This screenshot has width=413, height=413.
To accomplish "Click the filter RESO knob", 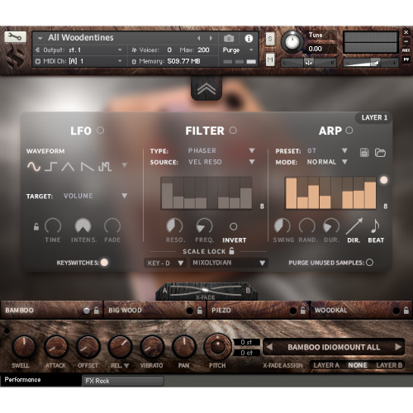I will (x=174, y=225).
